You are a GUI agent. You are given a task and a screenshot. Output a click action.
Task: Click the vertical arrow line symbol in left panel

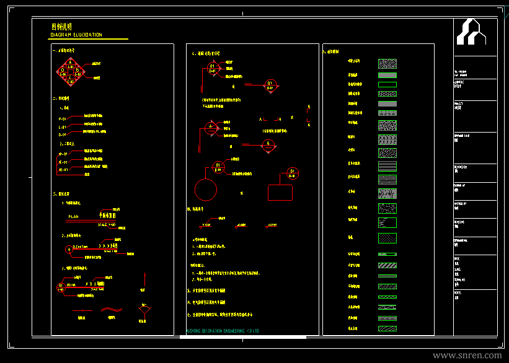(145, 279)
